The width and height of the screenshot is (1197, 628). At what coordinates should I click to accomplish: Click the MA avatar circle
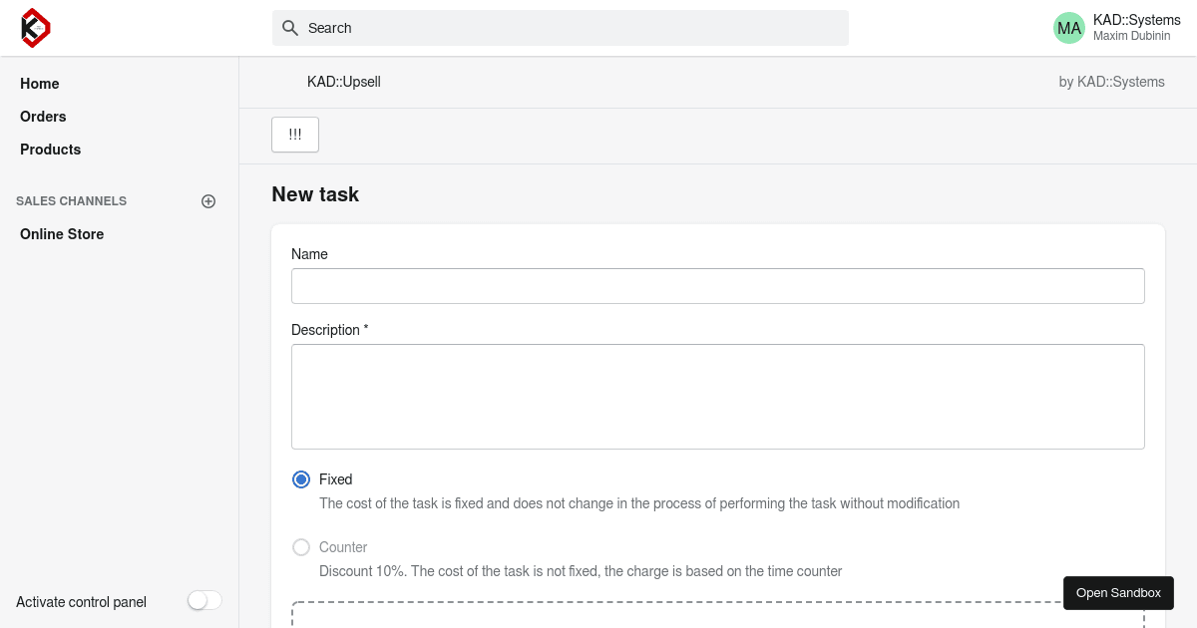tap(1069, 28)
